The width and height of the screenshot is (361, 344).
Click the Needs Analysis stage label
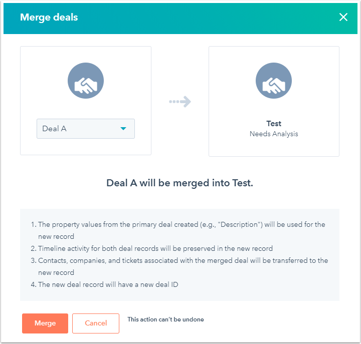[274, 134]
